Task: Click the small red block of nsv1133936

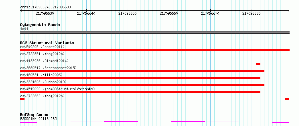Action: click(x=258, y=64)
